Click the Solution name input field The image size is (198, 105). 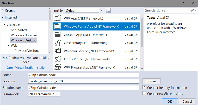tap(84, 88)
